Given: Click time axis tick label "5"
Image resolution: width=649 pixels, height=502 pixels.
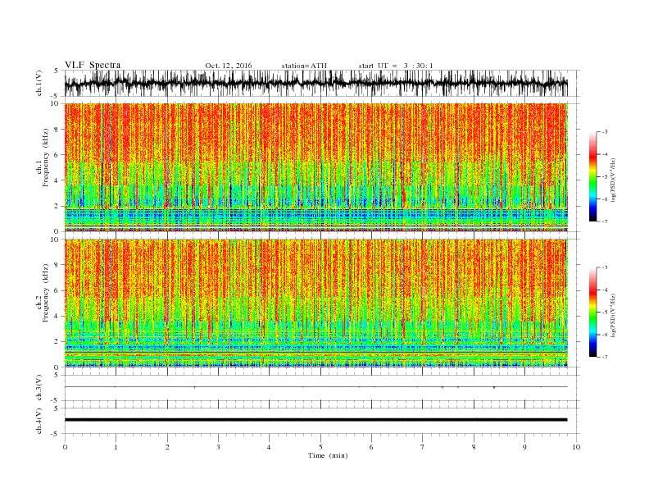Looking at the screenshot, I should pos(320,447).
